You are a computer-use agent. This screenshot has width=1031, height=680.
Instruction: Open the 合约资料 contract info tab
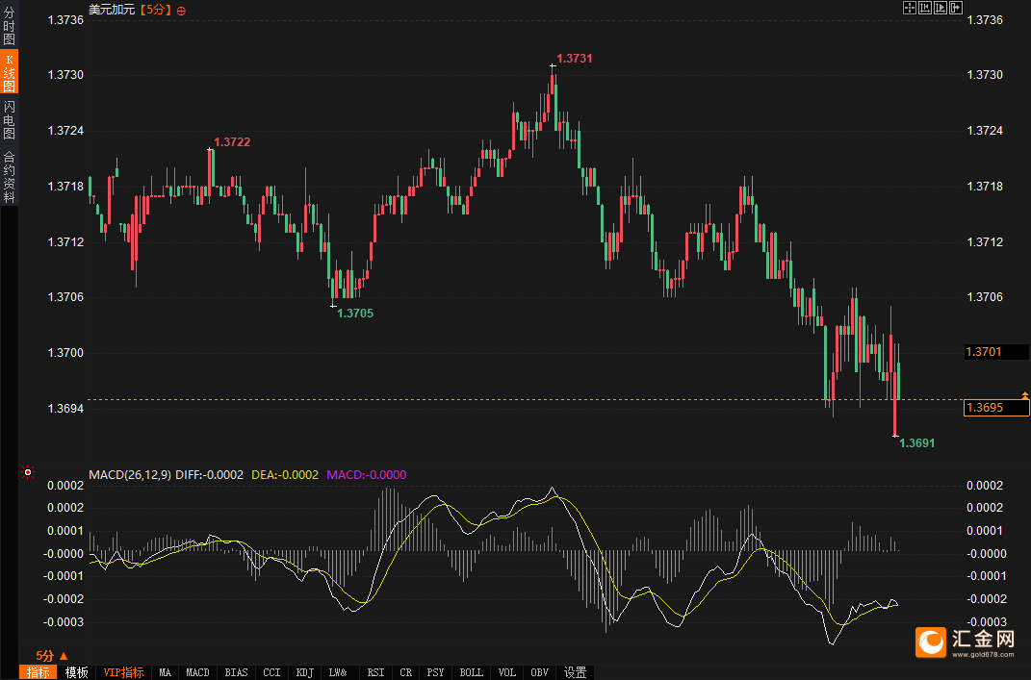click(9, 177)
